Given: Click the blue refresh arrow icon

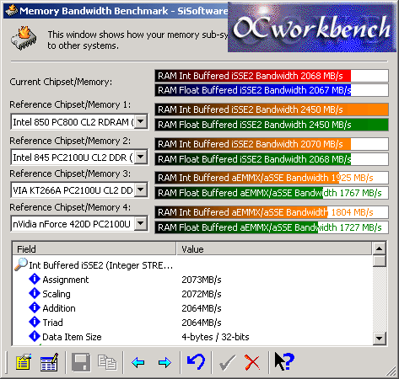Looking at the screenshot, I should pos(196,362).
